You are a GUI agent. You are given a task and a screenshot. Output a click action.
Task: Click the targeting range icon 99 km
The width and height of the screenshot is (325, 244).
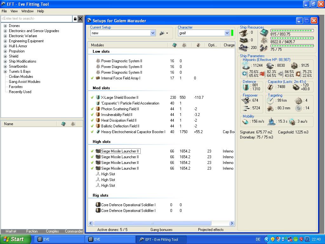click(x=270, y=101)
